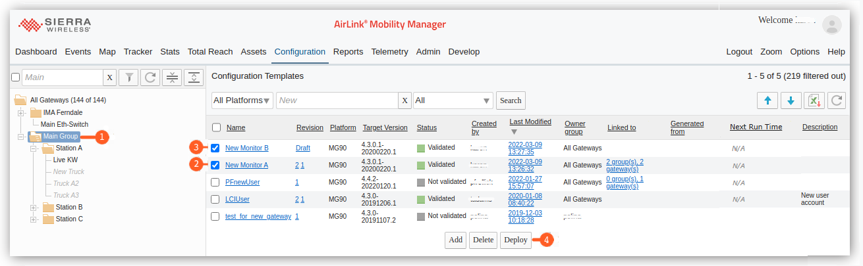
Task: Click the filter funnel icon in tree panel
Action: [130, 78]
